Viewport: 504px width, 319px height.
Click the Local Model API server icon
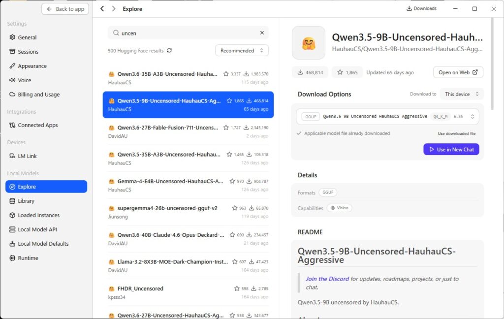click(x=12, y=229)
